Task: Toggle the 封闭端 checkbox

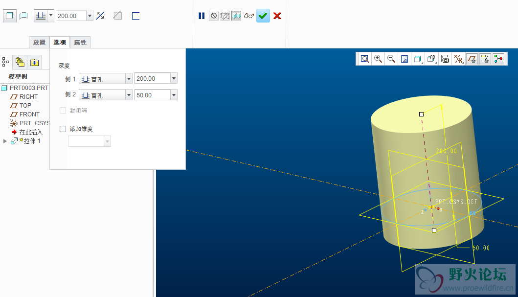Action: point(63,111)
